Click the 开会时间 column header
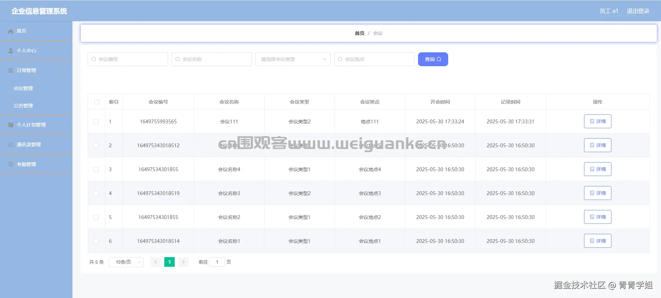This screenshot has height=298, width=661. 440,102
